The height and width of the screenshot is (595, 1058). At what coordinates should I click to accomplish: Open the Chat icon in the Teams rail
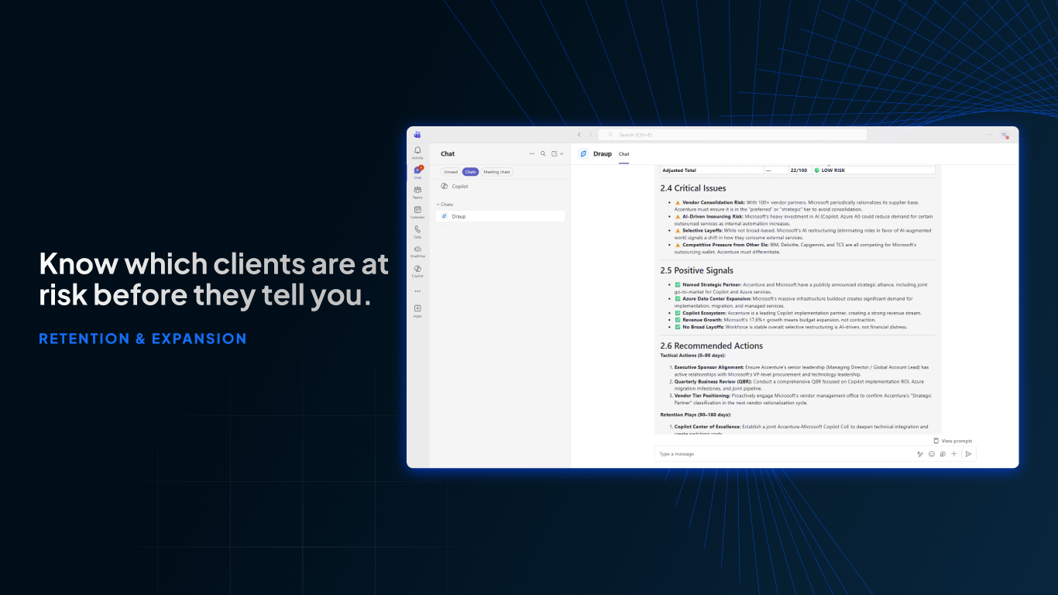pyautogui.click(x=417, y=171)
